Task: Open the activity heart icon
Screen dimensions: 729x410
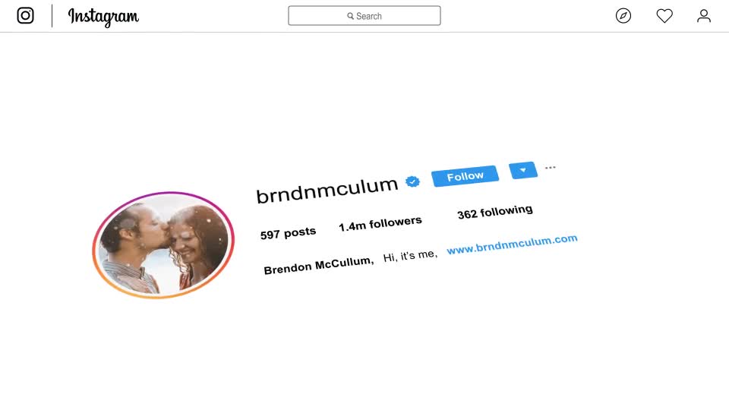Action: click(x=664, y=16)
